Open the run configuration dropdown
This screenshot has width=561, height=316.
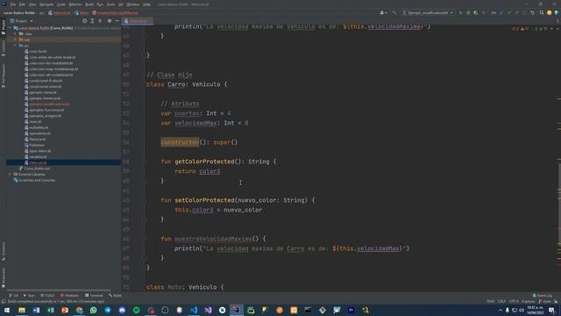pos(428,12)
